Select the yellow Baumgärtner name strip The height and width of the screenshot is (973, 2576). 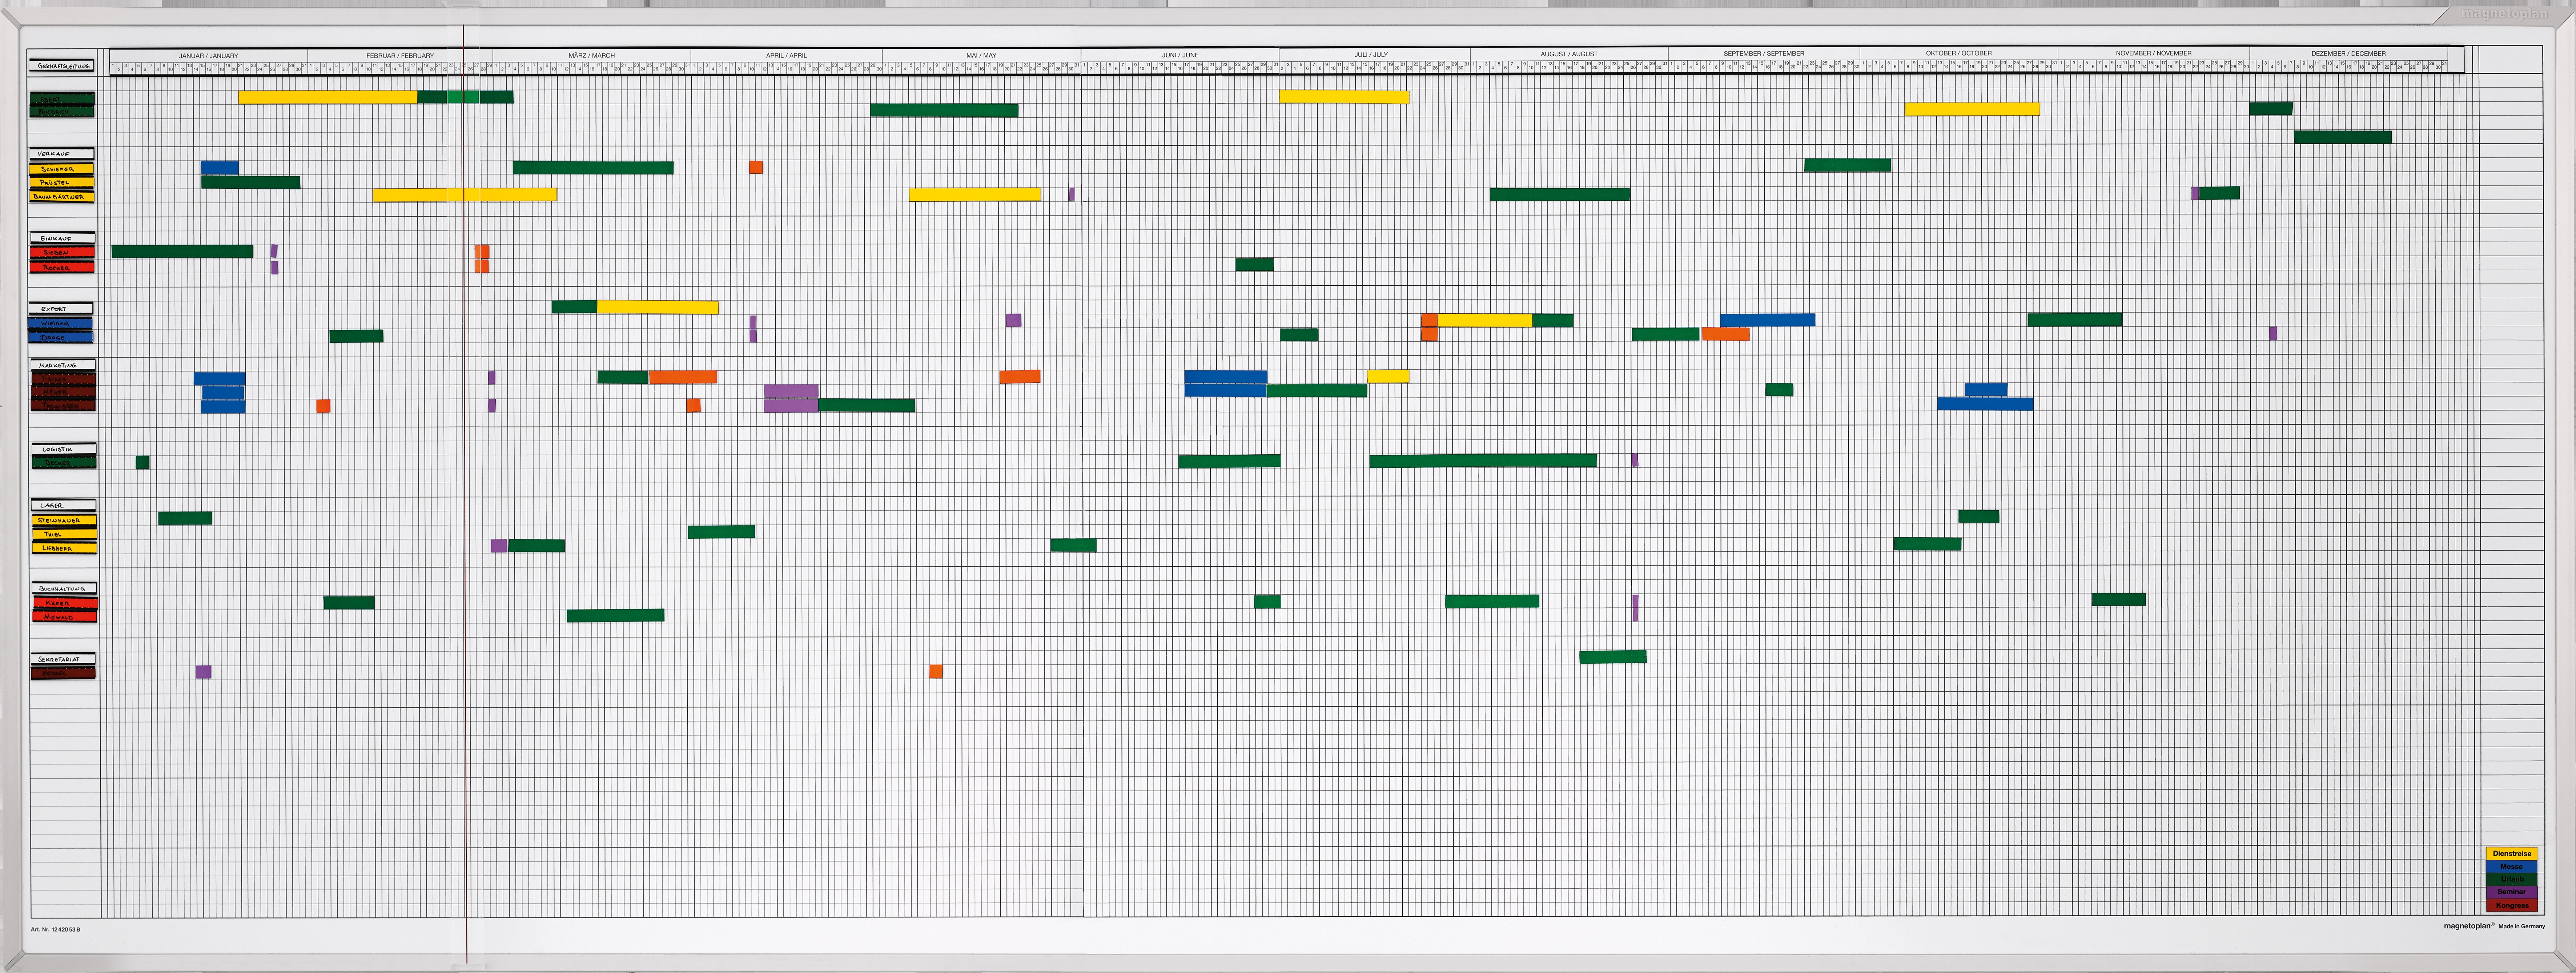tap(62, 197)
